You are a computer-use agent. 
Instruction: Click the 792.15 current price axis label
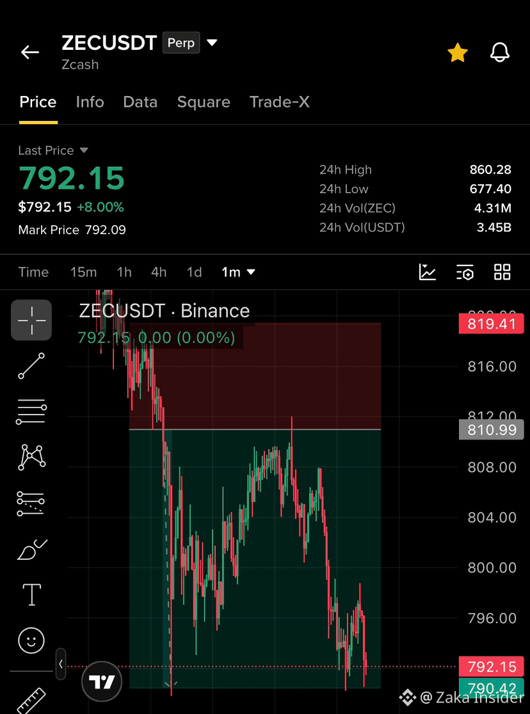(x=491, y=667)
